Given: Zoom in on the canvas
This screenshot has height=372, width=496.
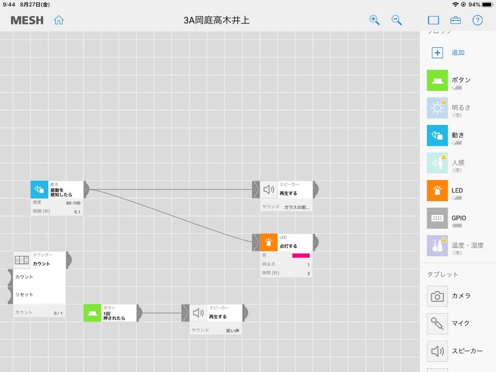Looking at the screenshot, I should coord(374,20).
